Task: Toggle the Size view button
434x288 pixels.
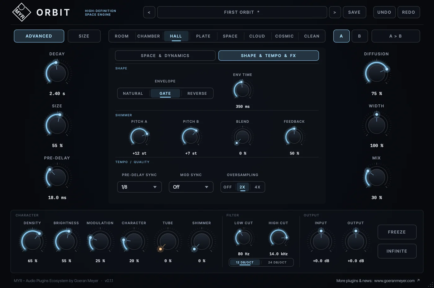Action: pos(84,36)
